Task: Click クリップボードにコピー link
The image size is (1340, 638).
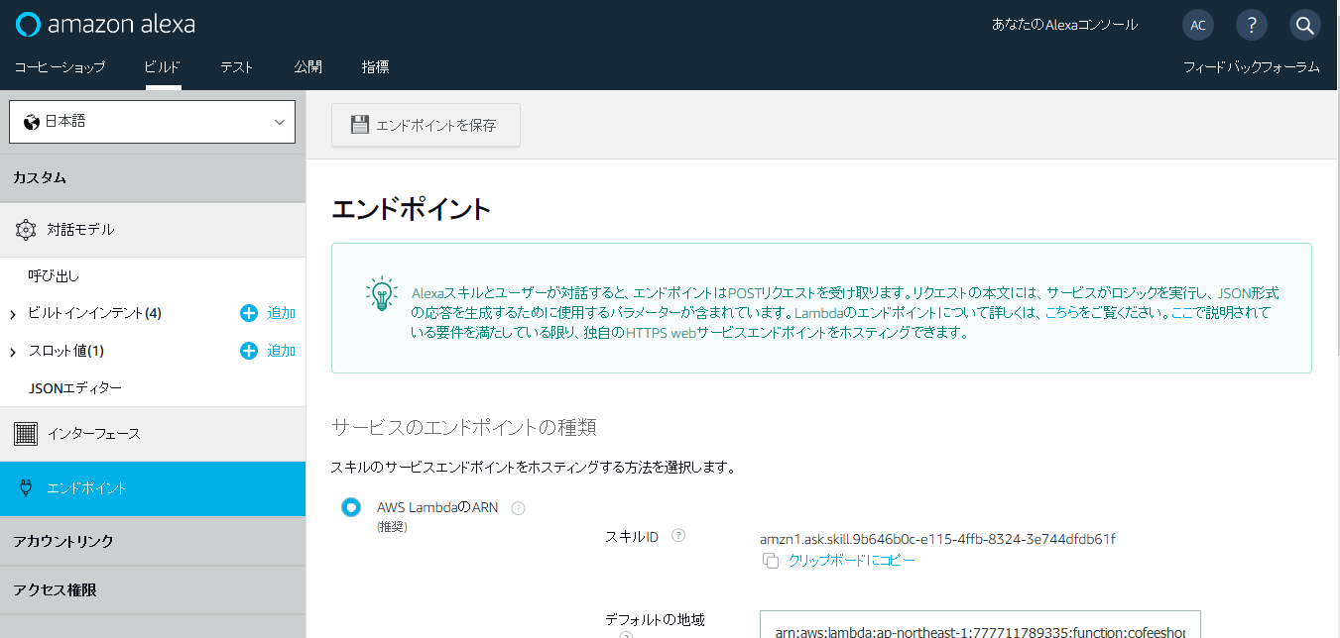Action: tap(851, 561)
